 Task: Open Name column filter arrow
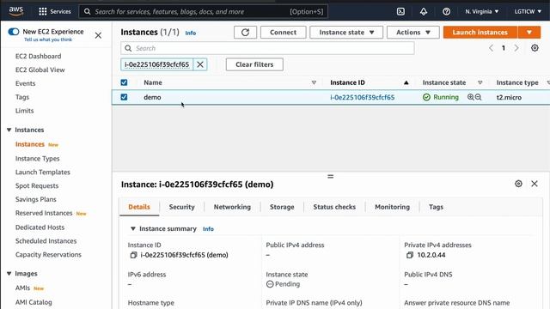point(314,82)
